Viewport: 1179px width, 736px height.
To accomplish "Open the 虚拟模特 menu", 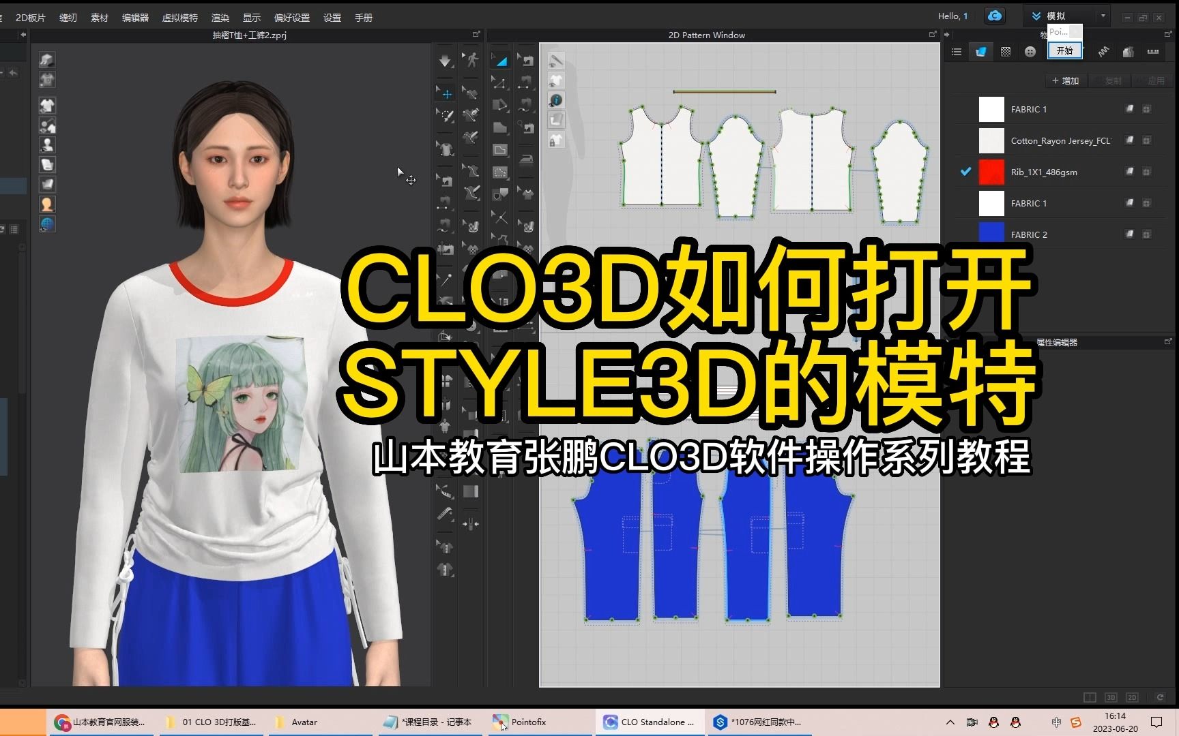I will (x=179, y=18).
